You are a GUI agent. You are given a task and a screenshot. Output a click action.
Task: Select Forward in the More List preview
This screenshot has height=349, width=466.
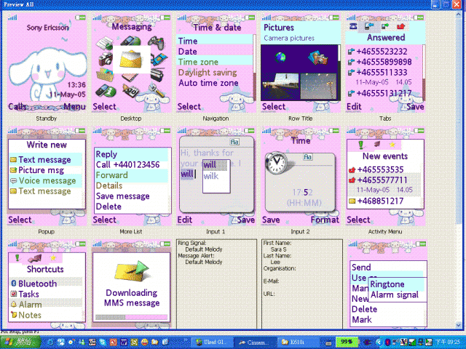pos(131,175)
